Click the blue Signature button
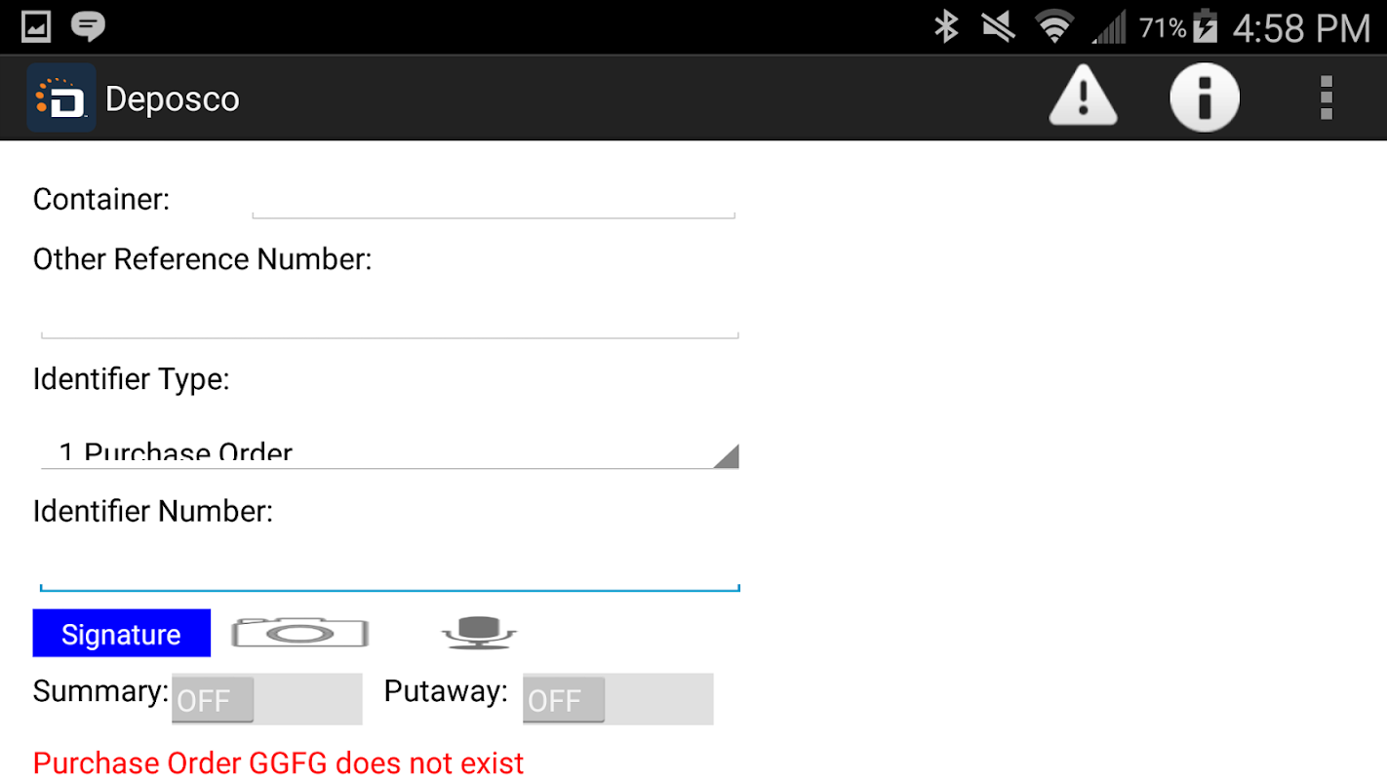1387x780 pixels. pyautogui.click(x=122, y=634)
